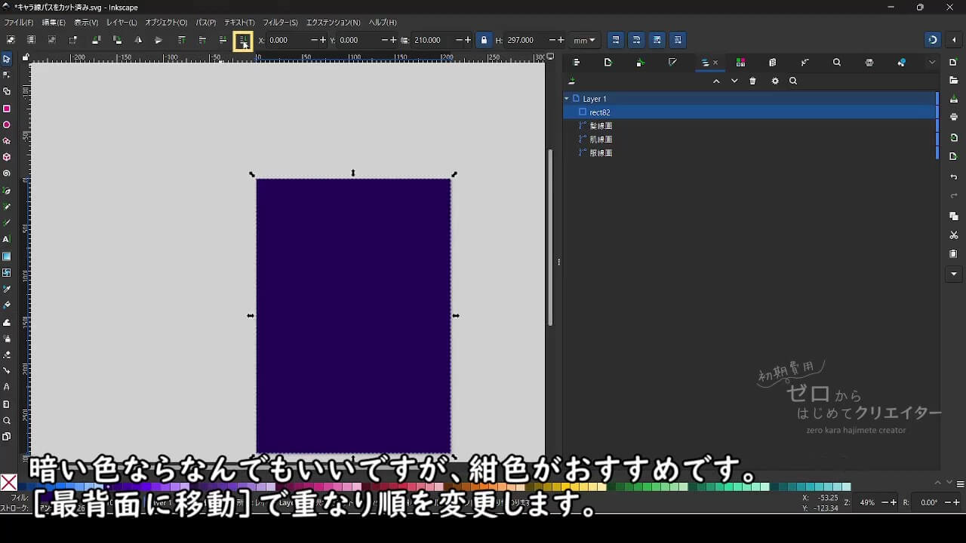The width and height of the screenshot is (966, 543).
Task: Toggle the canvas corner lock icon
Action: pos(26,57)
